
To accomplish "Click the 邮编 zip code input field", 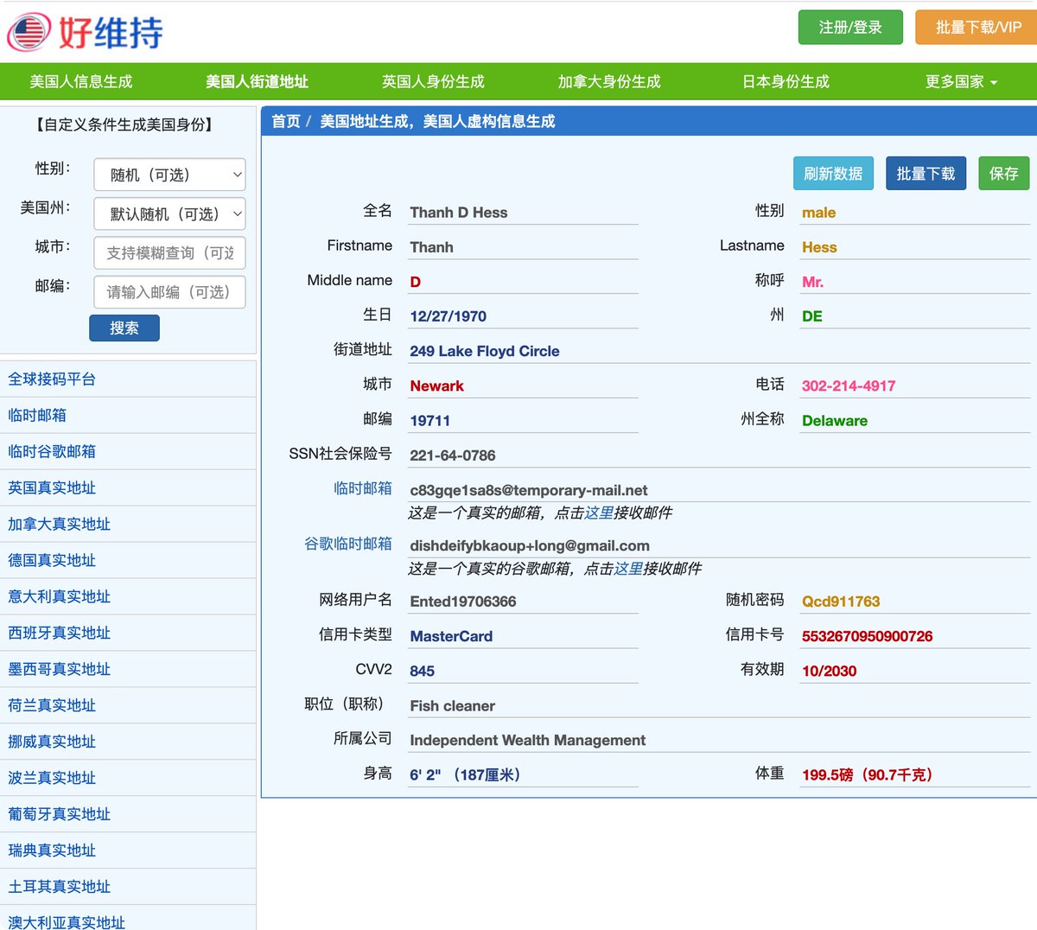I will pos(169,292).
